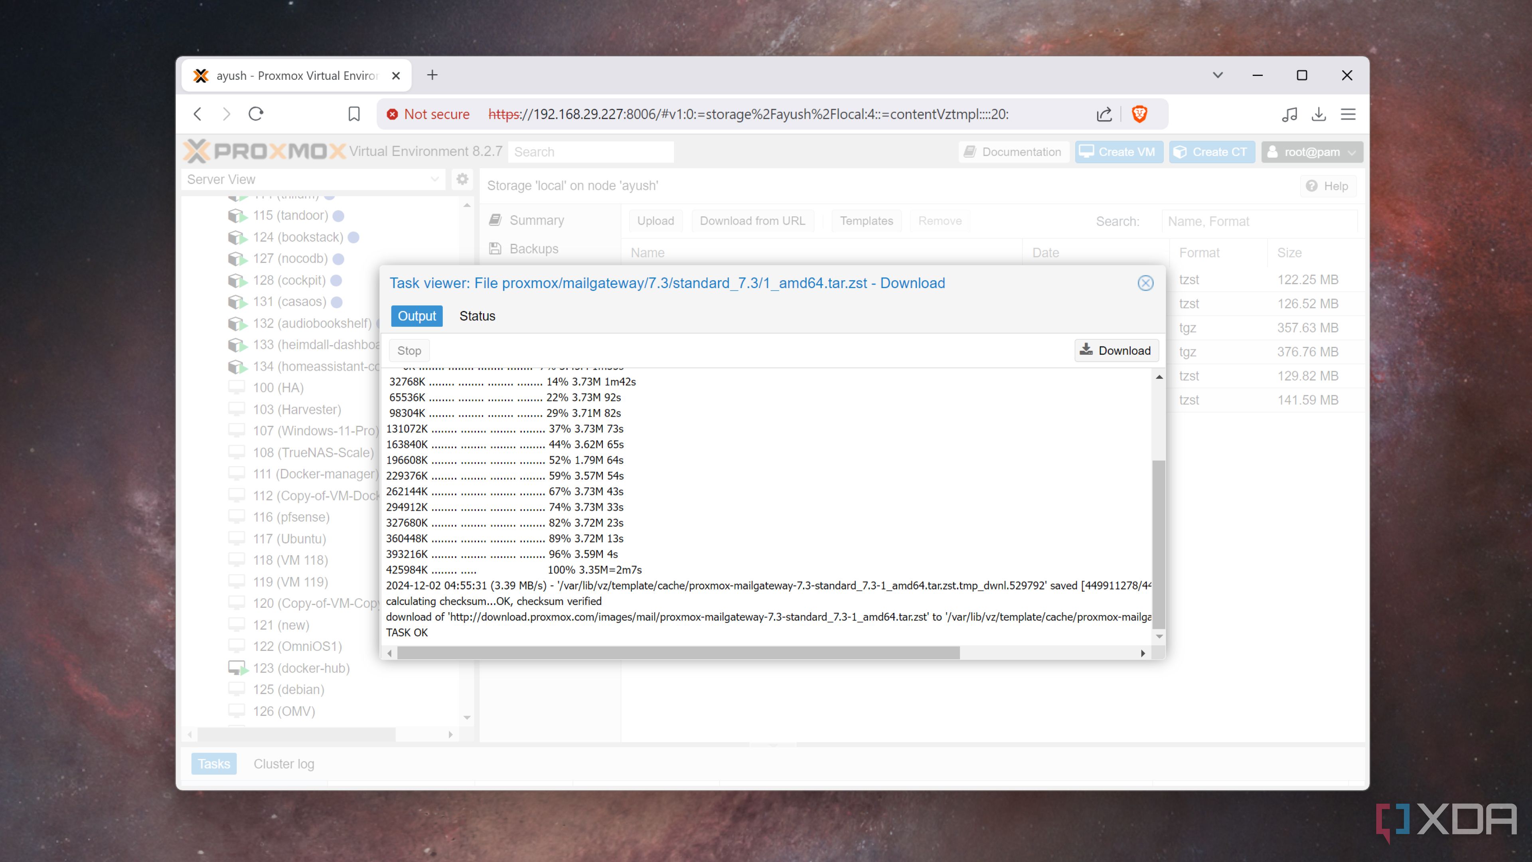This screenshot has height=862, width=1532.
Task: Click the task output vertical scrollbar
Action: tap(1159, 544)
